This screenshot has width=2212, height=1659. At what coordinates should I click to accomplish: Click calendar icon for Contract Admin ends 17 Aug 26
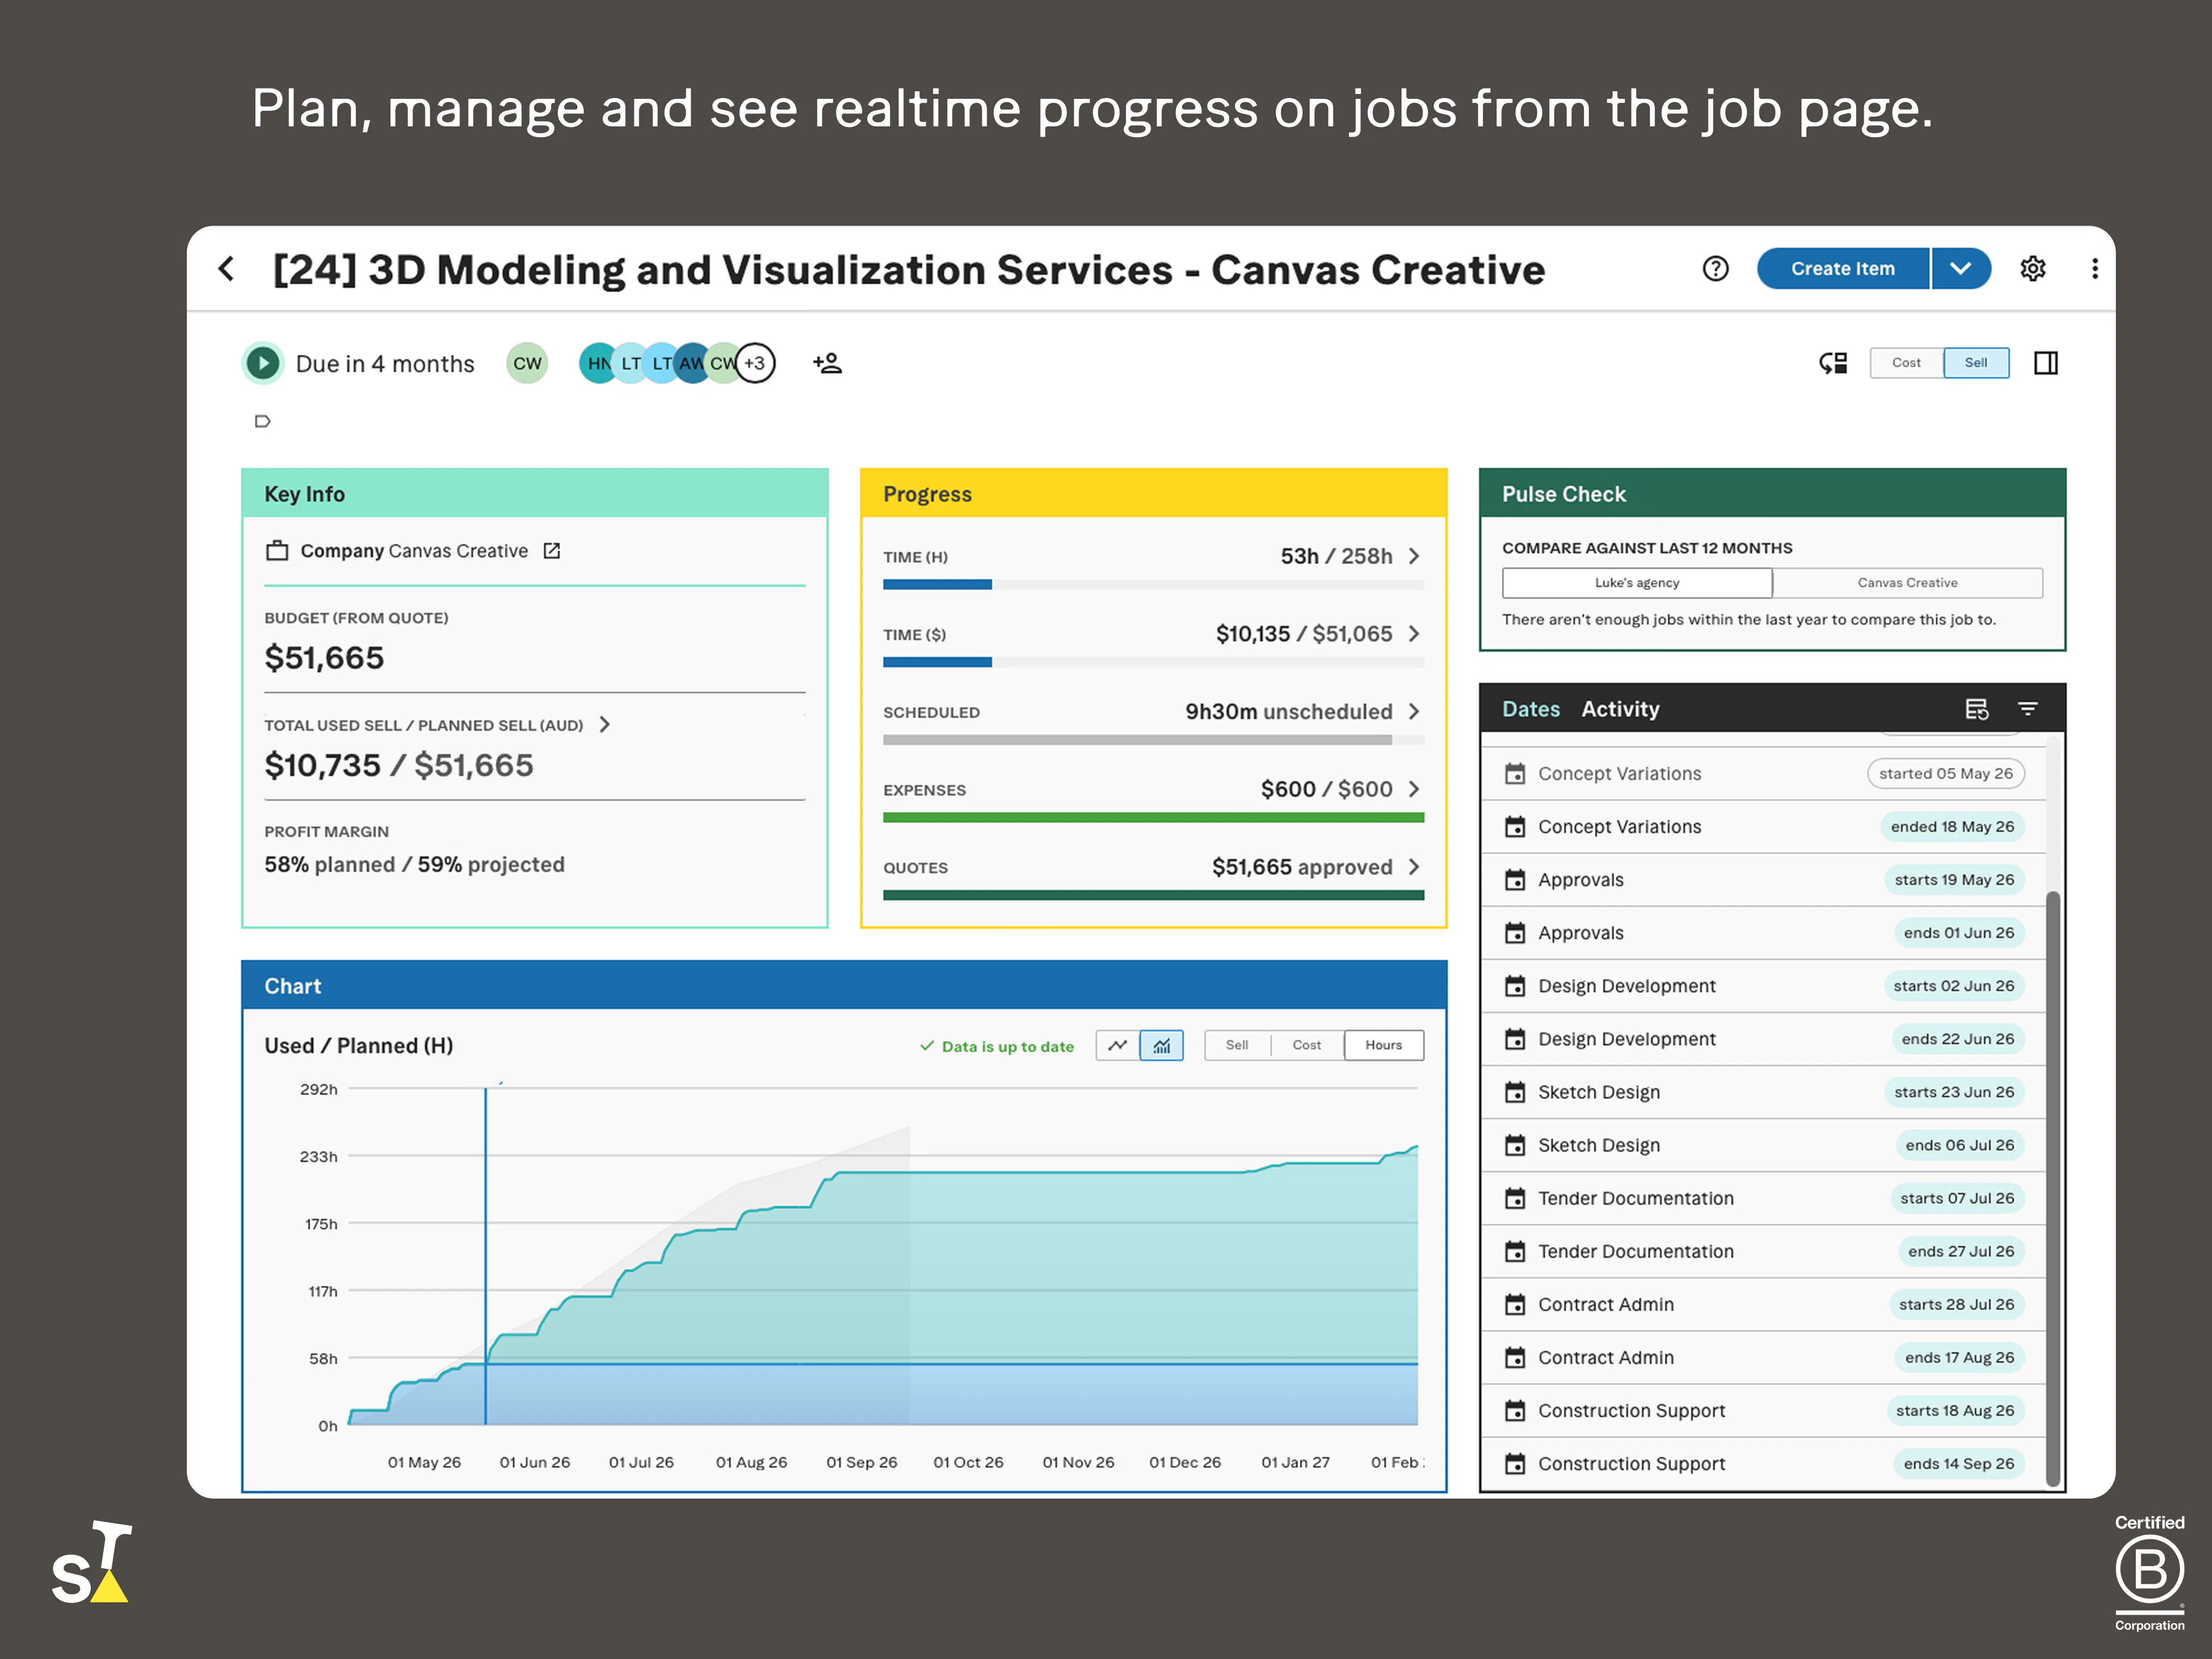tap(1515, 1357)
